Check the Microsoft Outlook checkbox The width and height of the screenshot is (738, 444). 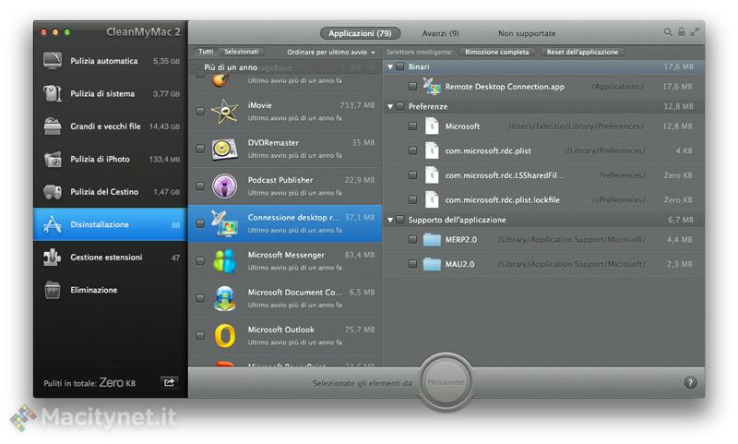[200, 336]
